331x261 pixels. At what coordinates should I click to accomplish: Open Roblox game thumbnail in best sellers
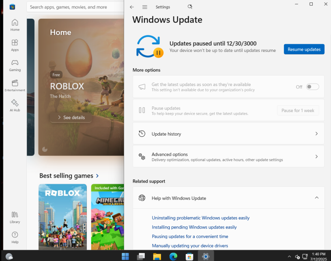63,217
